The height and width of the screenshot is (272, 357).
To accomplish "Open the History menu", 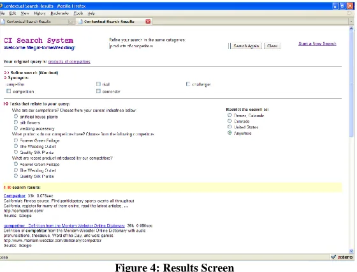I will 40,13.
